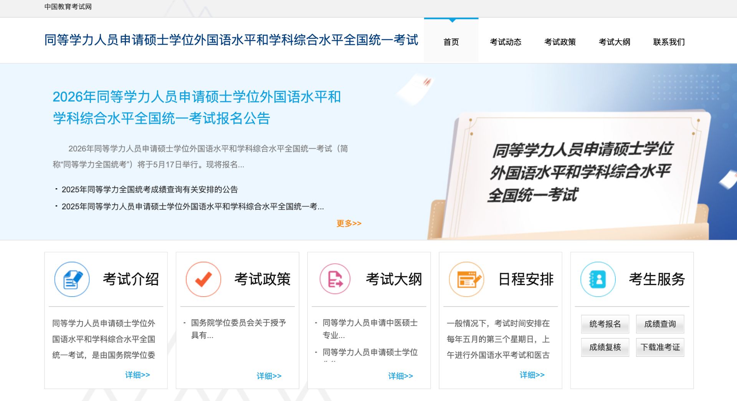Click the 考生服务 contact book icon
737x401 pixels.
[x=598, y=279]
